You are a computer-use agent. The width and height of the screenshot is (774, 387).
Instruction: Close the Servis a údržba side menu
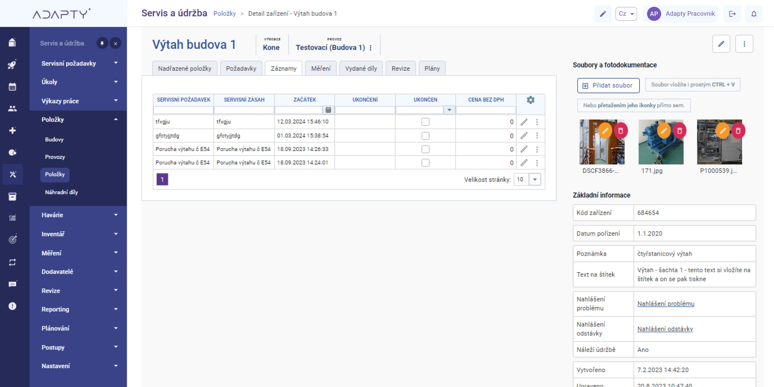click(115, 43)
